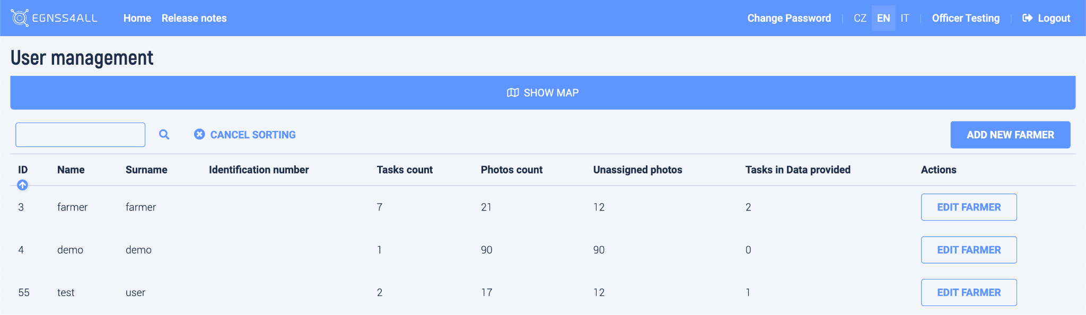Screen dimensions: 1086x315
Task: Click the Add New Farmer button
Action: (1010, 135)
